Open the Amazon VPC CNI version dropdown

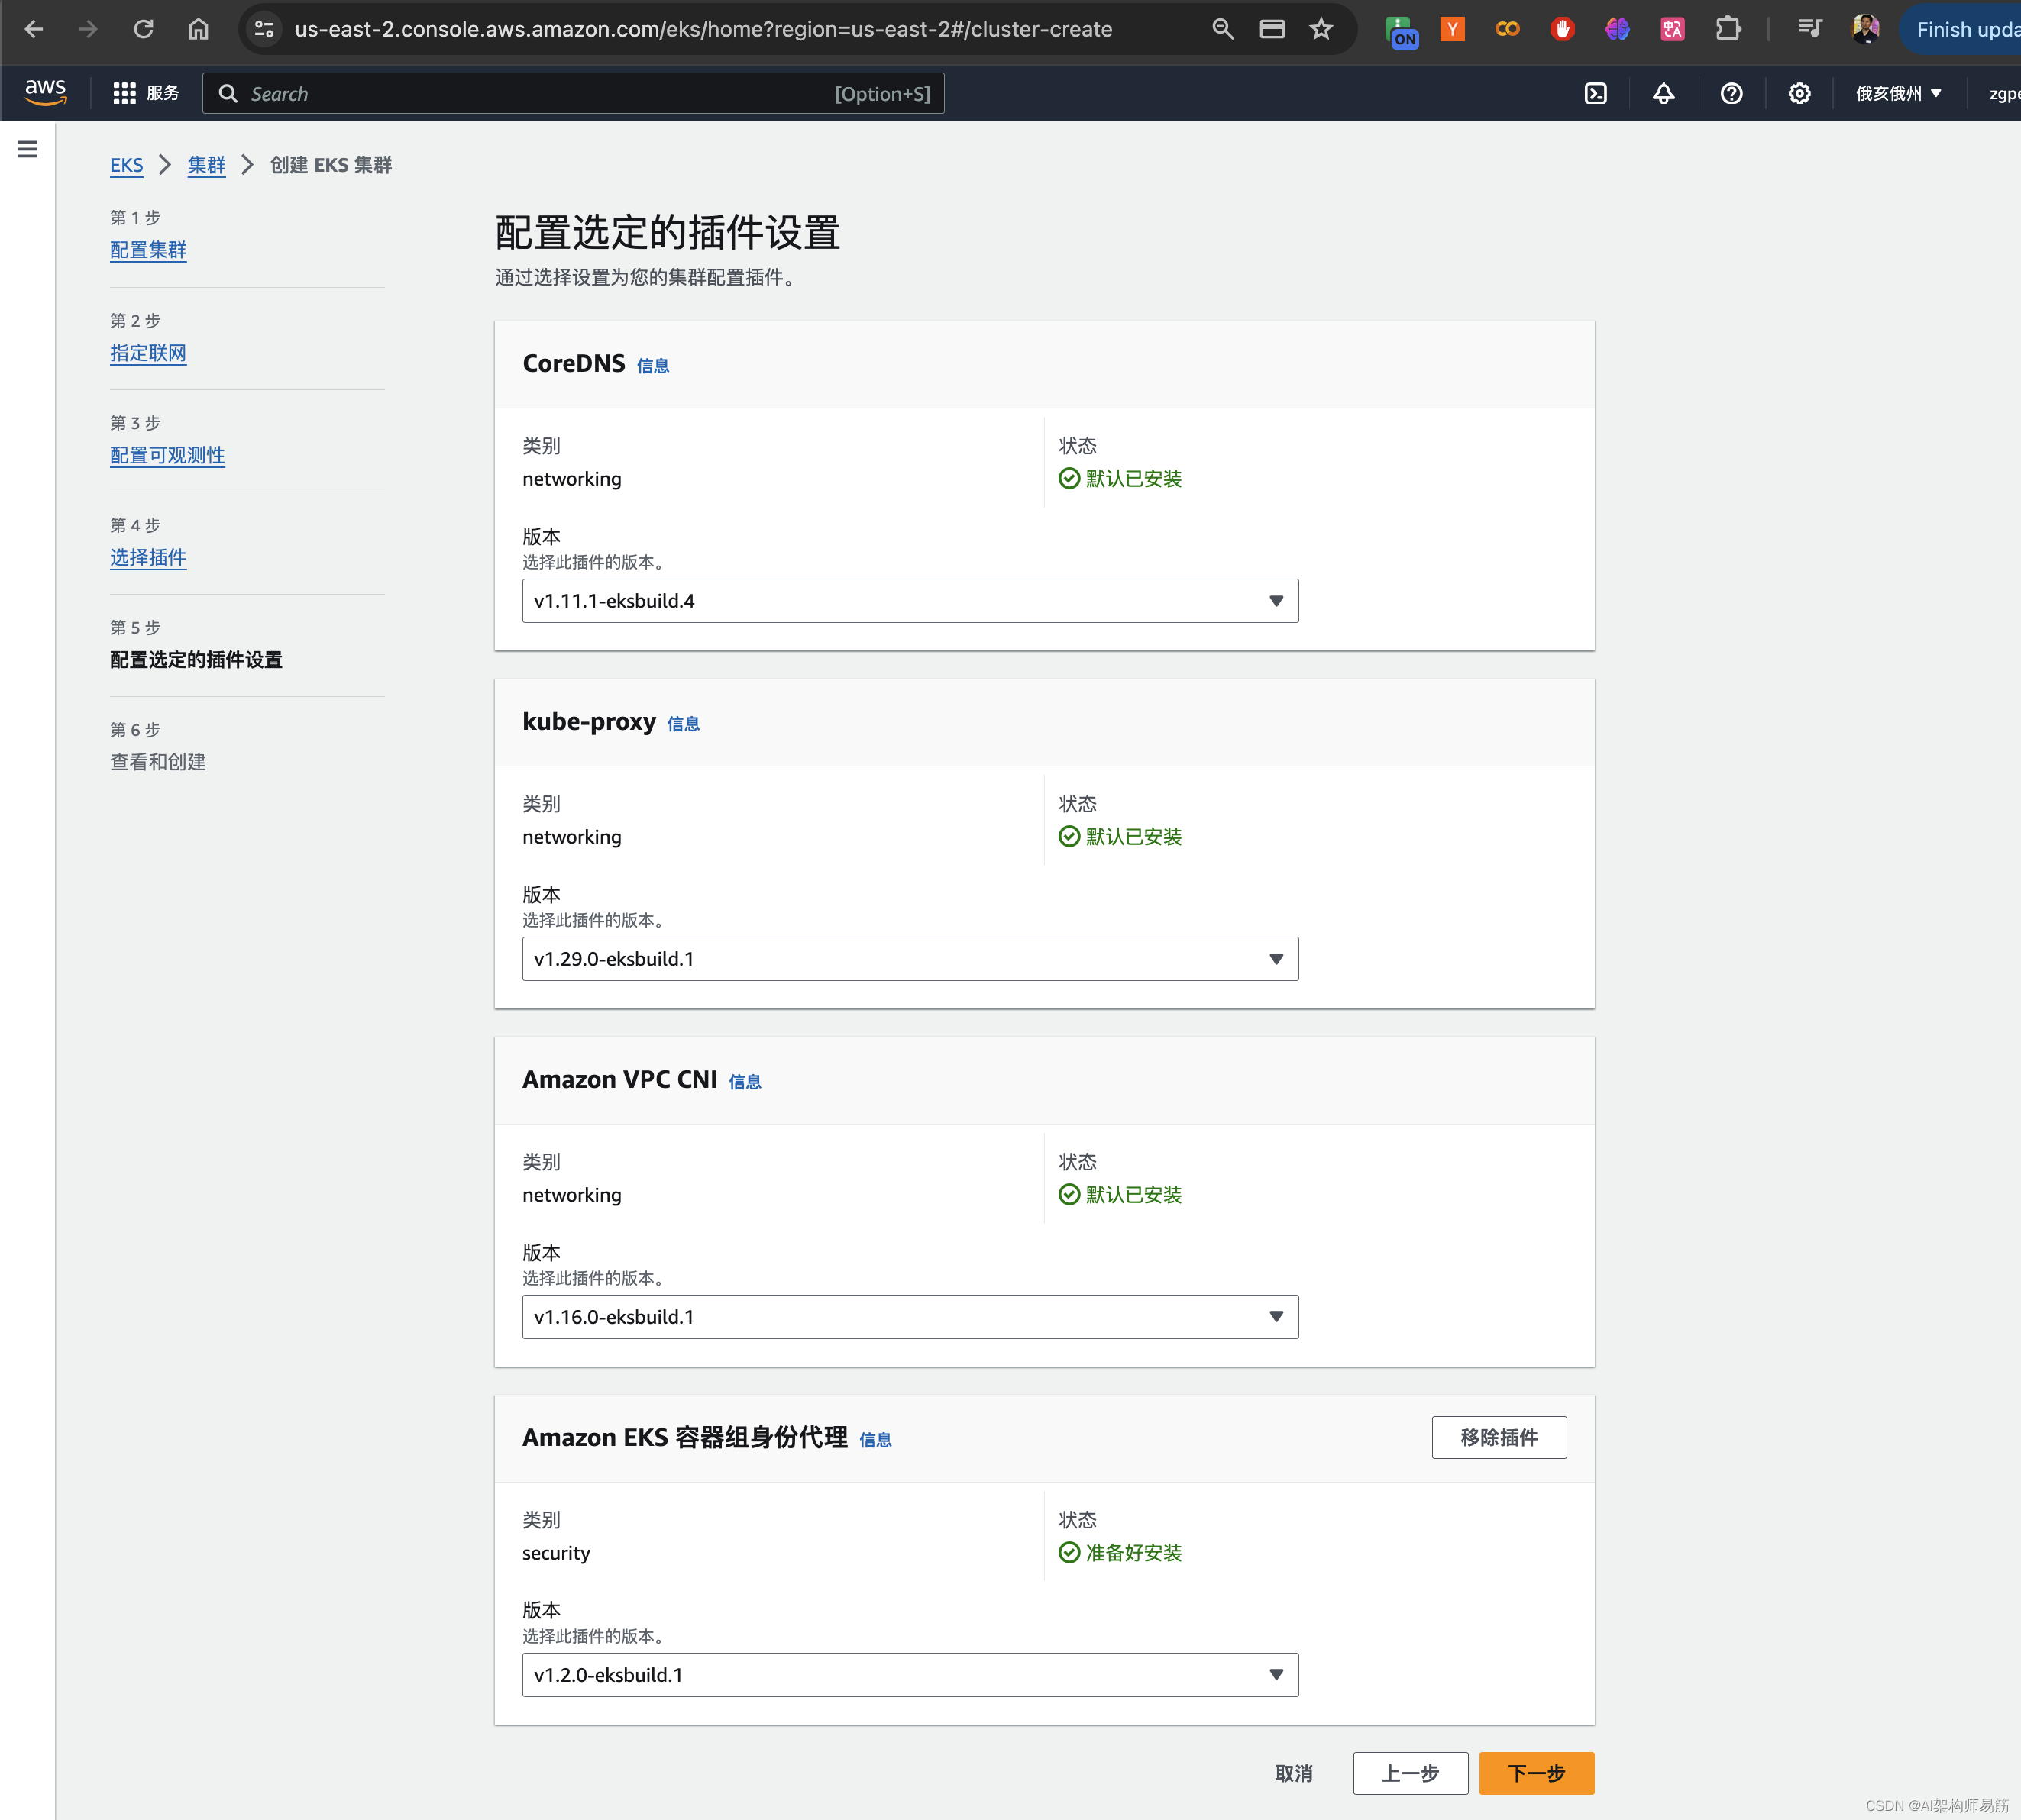[x=910, y=1317]
